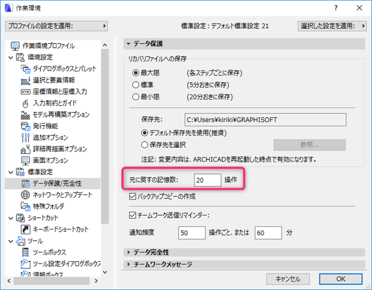The height and width of the screenshot is (290, 372).
Task: Click the OK button
Action: point(341,279)
